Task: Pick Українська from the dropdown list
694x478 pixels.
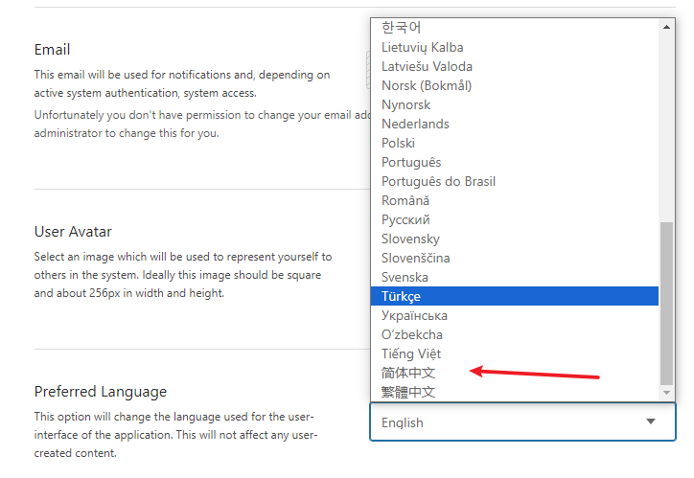Action: pyautogui.click(x=414, y=315)
